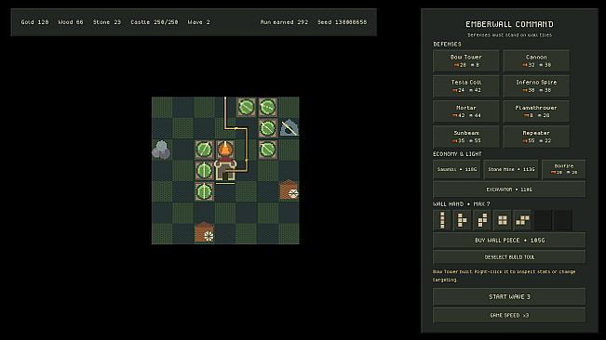Select the T-shaped wall piece
This screenshot has height=340, width=606.
click(462, 220)
